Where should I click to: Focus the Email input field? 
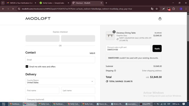[60, 59]
